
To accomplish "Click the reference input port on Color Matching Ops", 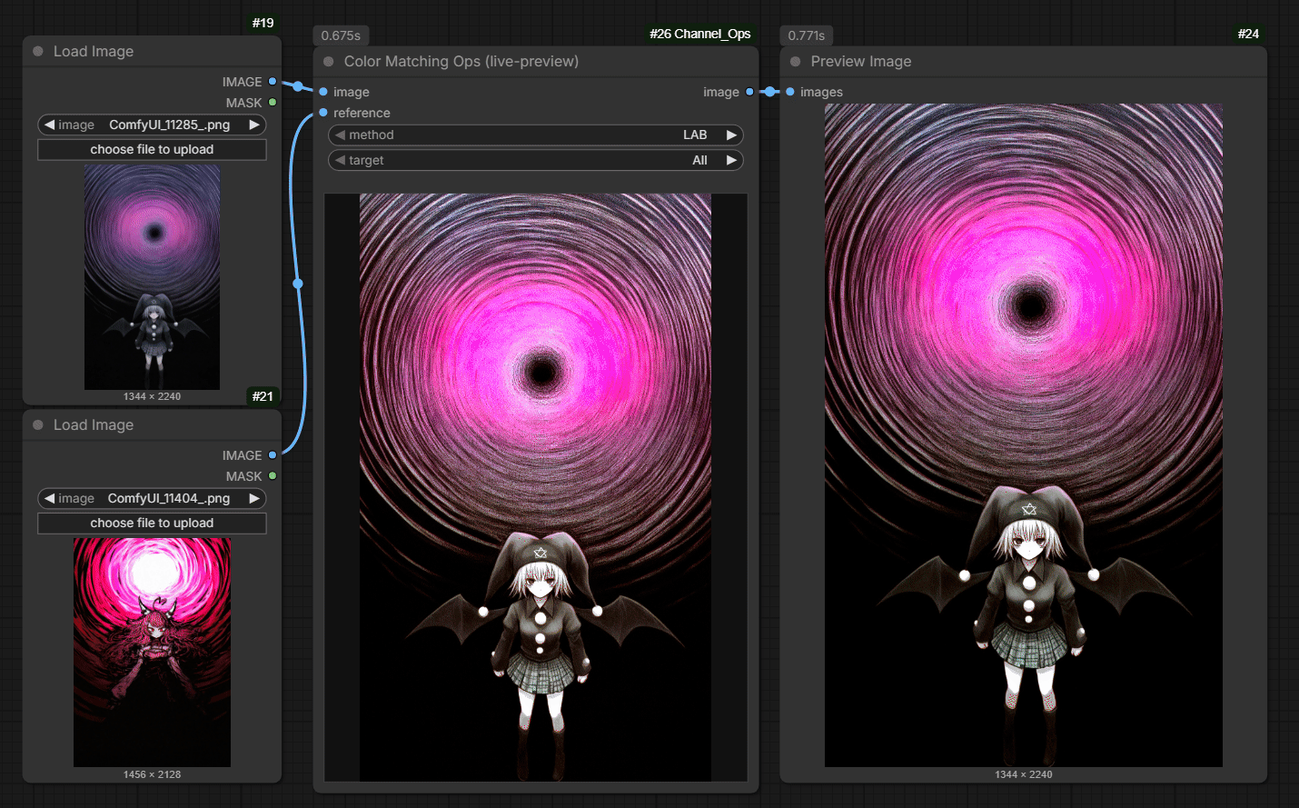I will pyautogui.click(x=323, y=112).
